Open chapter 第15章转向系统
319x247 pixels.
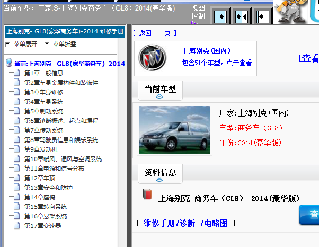46,207
